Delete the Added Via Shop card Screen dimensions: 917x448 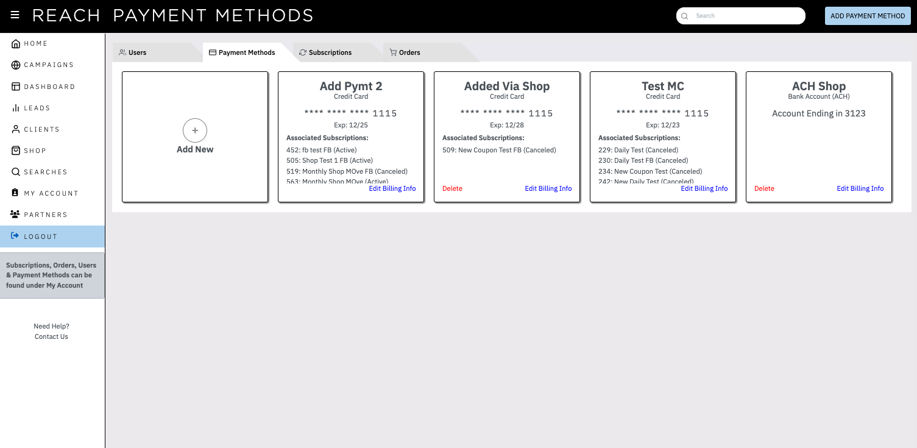click(x=452, y=188)
